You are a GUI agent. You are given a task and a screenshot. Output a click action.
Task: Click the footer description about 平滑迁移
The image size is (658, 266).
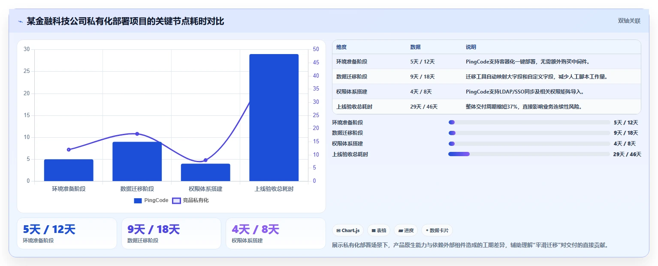(470, 245)
